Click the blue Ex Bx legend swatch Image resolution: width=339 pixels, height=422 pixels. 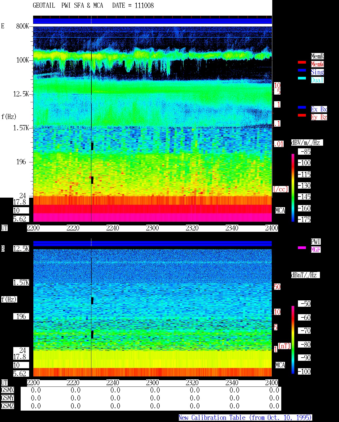point(302,108)
